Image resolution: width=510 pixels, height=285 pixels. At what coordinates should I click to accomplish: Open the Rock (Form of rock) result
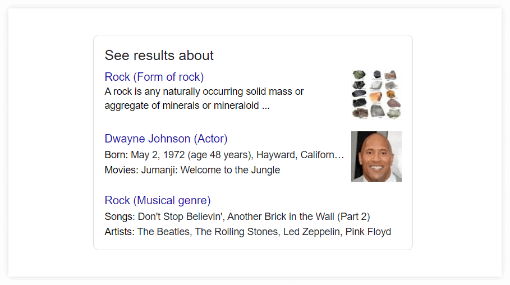click(154, 77)
